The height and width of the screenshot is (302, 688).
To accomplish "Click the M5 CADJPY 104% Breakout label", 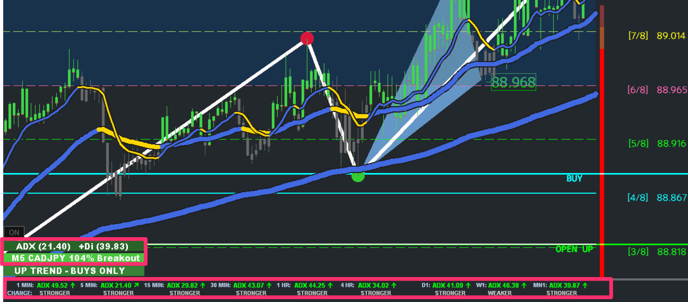I will tap(75, 258).
